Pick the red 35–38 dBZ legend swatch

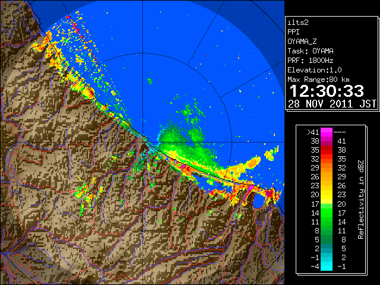tap(327, 150)
